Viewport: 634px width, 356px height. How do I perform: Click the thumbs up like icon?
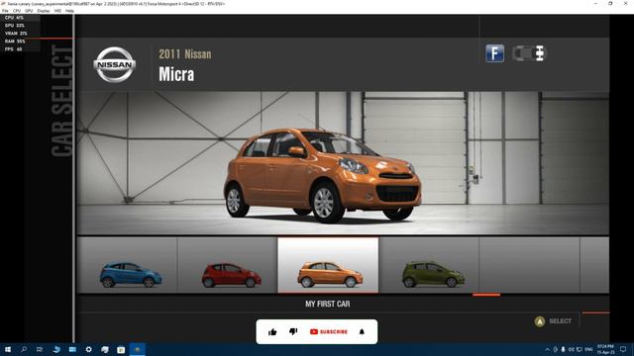click(272, 332)
